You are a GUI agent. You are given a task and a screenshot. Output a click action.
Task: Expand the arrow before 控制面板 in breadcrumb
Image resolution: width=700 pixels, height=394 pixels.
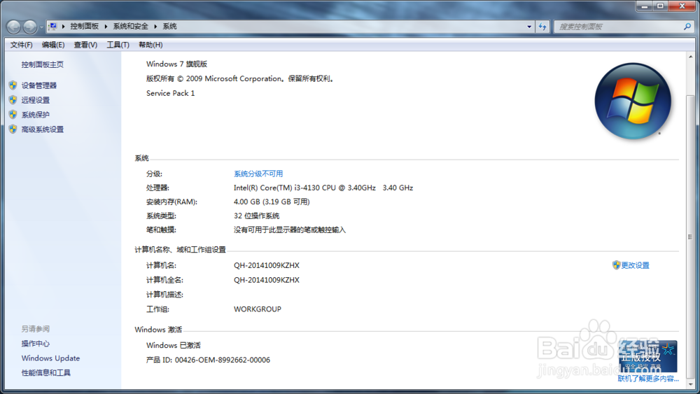pyautogui.click(x=64, y=27)
